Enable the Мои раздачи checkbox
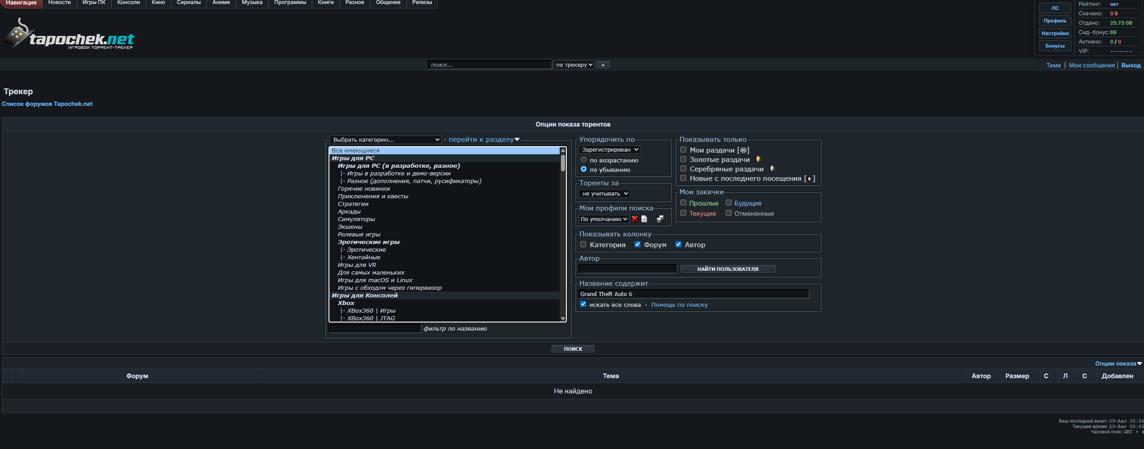This screenshot has width=1144, height=449. click(x=683, y=150)
